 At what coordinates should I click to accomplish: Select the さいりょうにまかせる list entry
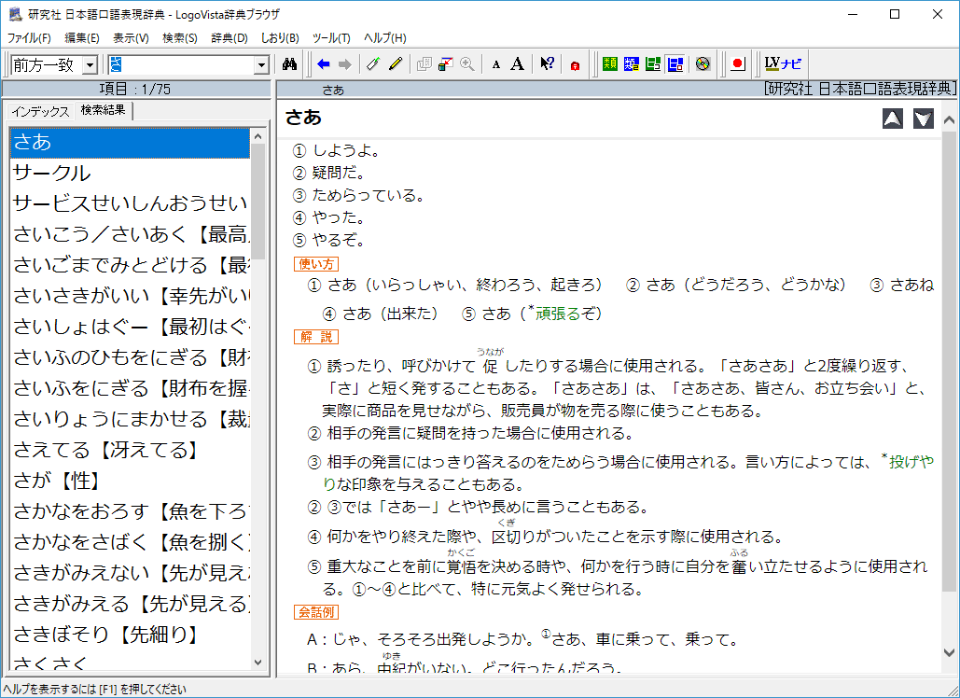click(130, 419)
